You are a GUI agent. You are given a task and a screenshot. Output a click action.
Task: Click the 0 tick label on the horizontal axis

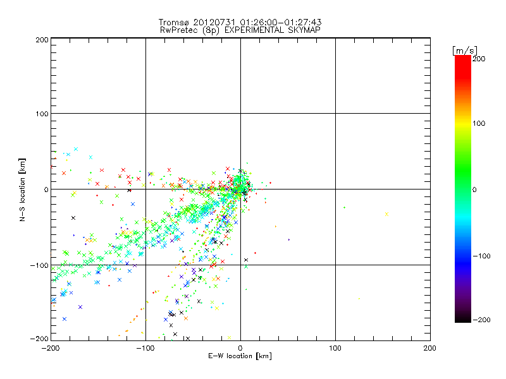tap(240, 348)
